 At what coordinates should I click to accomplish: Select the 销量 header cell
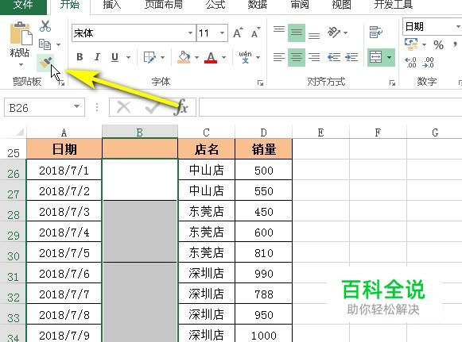point(264,149)
